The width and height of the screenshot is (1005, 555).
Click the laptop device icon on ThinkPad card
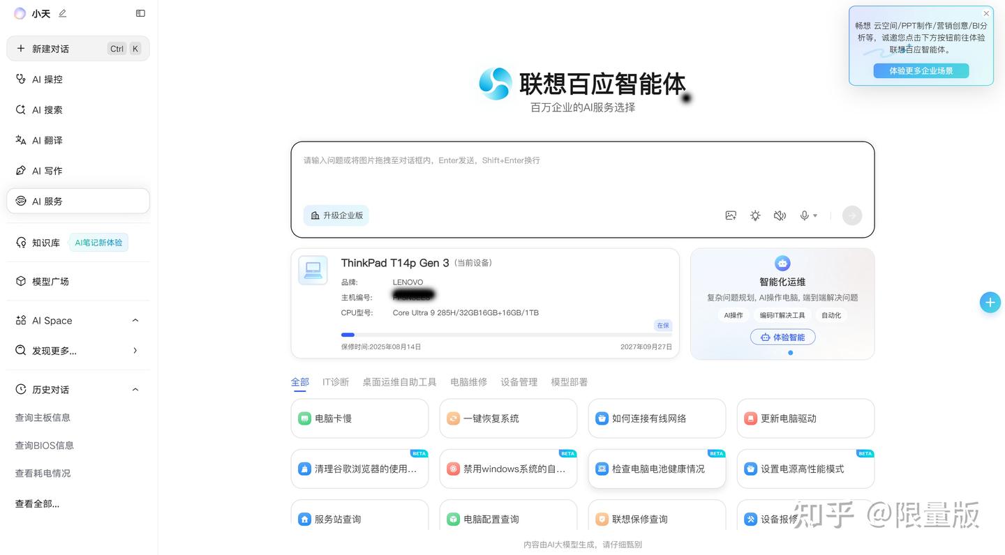pos(313,271)
